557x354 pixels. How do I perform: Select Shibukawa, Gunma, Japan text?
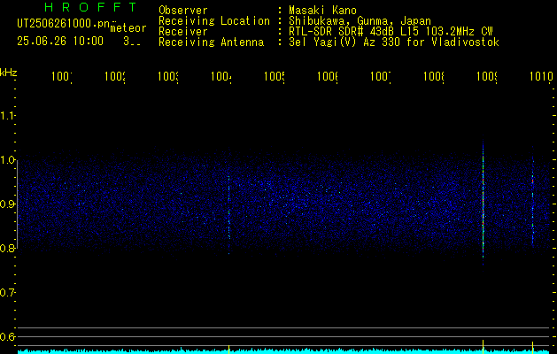[x=360, y=21]
